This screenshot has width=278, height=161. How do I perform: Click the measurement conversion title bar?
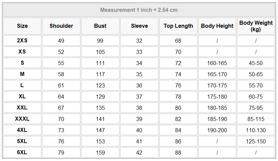tap(139, 10)
